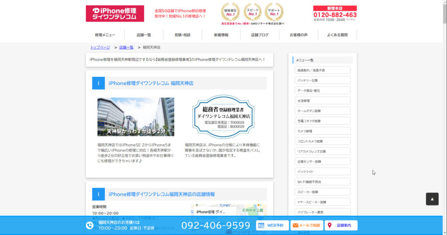Click the iPhone修理ダイワンテレコム logo
447x235 pixels.
(115, 14)
